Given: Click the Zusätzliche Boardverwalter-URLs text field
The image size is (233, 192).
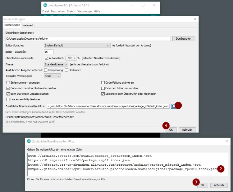Looking at the screenshot, I should [x=108, y=106].
